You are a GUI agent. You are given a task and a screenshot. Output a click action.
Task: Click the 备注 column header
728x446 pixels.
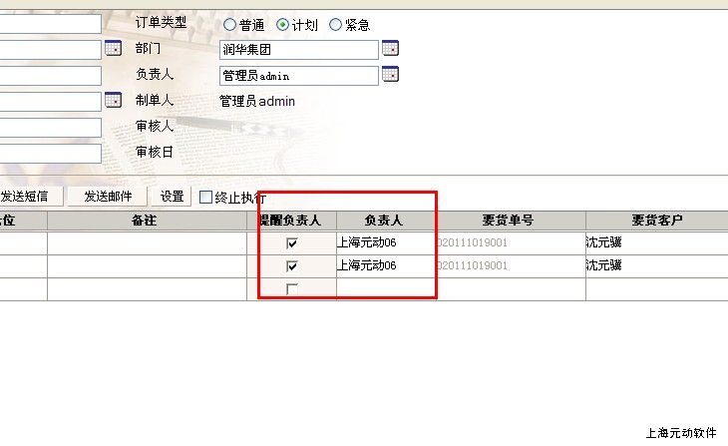point(146,221)
